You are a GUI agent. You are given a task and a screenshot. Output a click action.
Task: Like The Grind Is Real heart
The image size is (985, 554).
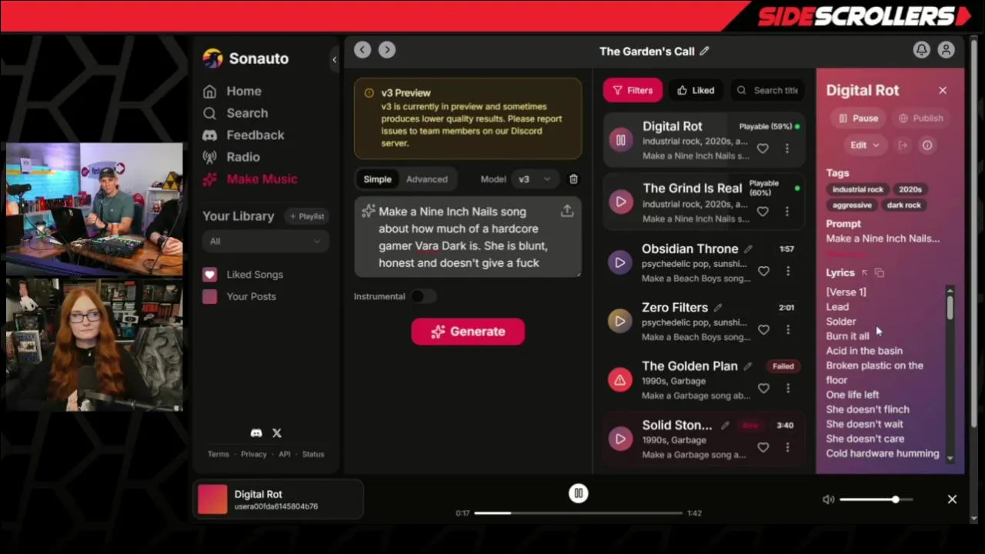(x=763, y=211)
